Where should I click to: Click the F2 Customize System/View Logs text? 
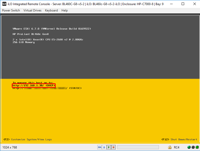point(28,140)
